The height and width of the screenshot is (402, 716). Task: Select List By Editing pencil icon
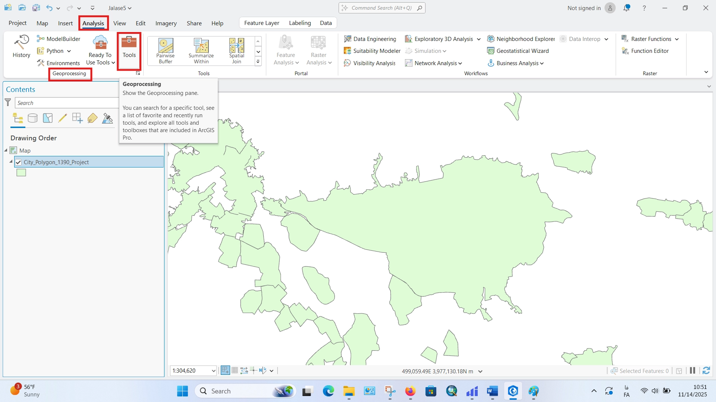[x=63, y=118]
